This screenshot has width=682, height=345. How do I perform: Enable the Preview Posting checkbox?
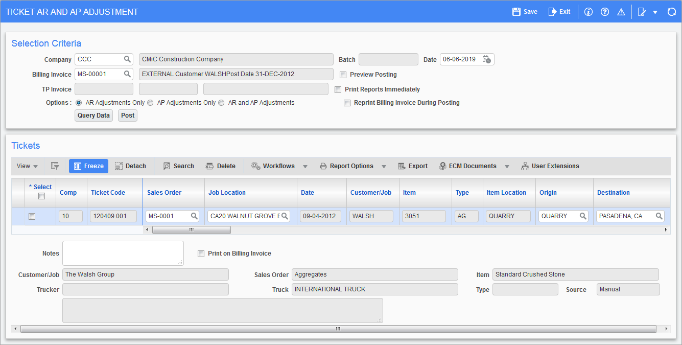[x=343, y=75]
